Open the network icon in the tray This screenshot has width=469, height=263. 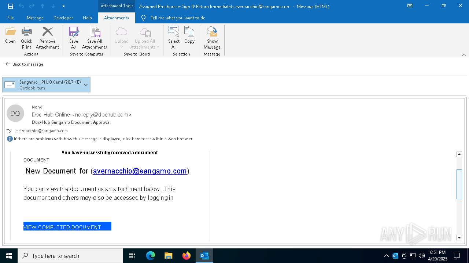413,256
